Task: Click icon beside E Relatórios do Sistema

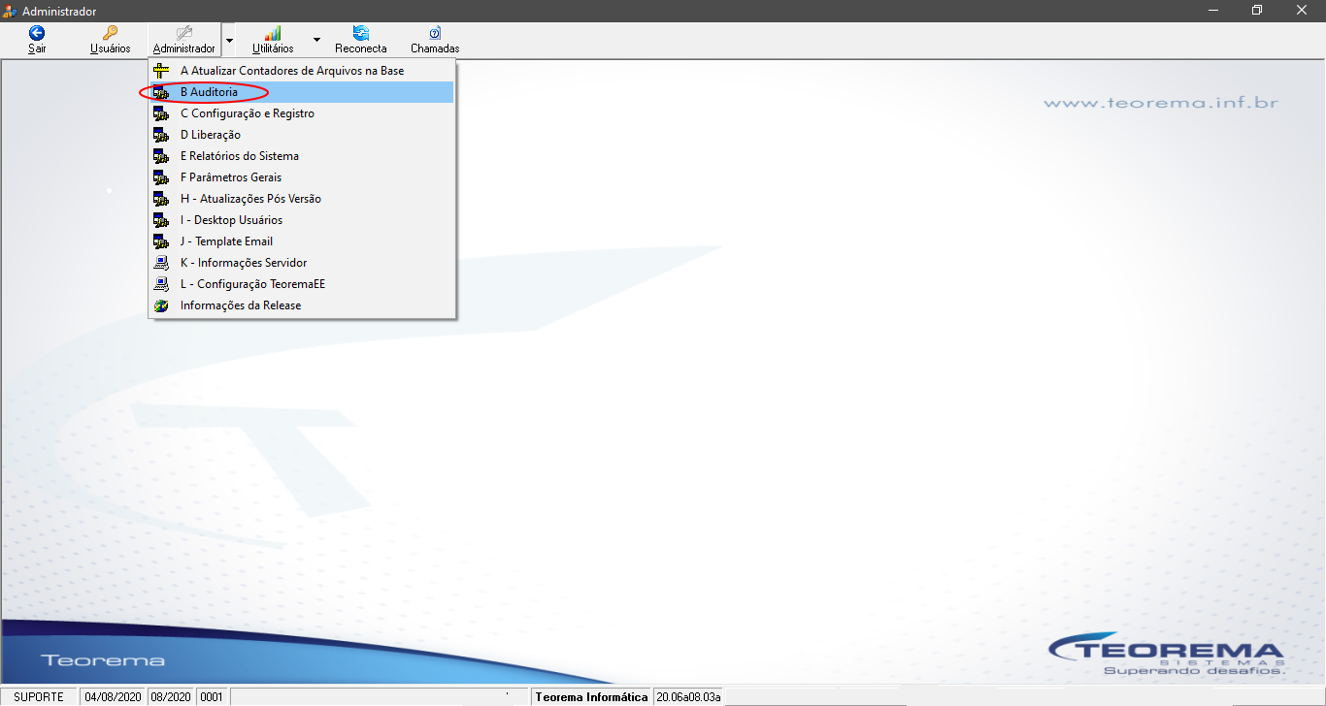Action: coord(161,156)
